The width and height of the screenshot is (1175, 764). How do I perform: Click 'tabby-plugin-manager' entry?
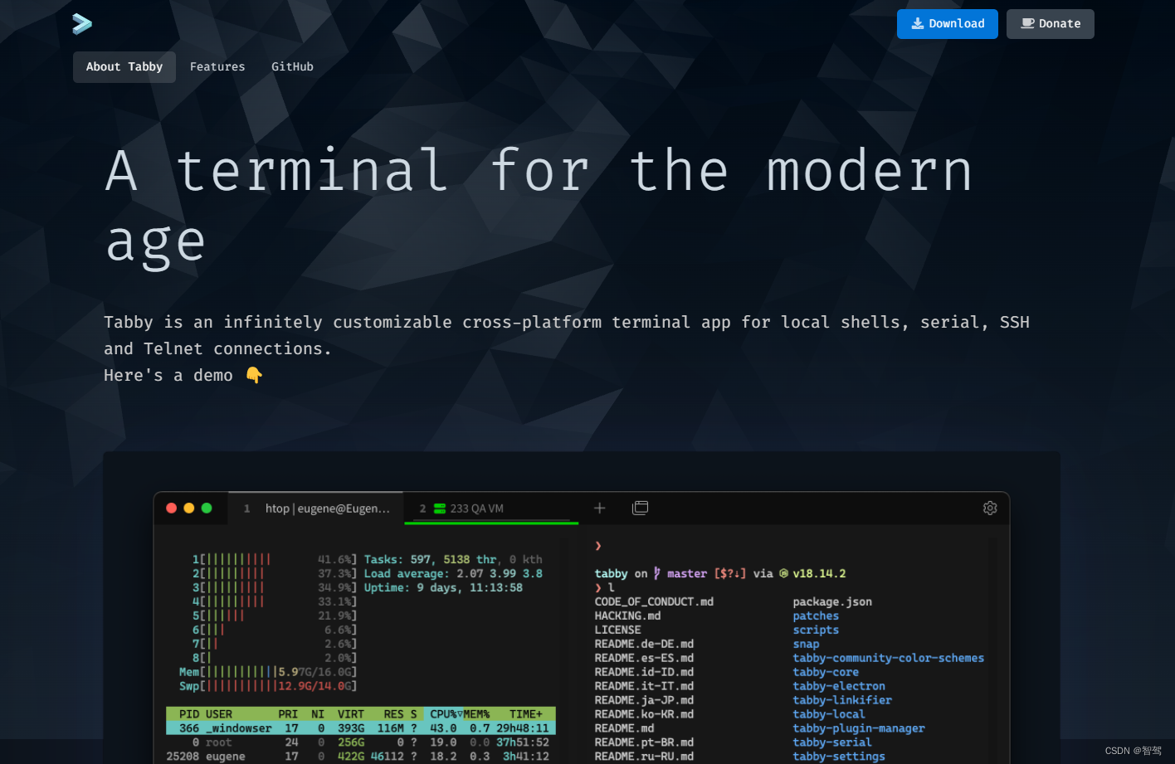[859, 728]
